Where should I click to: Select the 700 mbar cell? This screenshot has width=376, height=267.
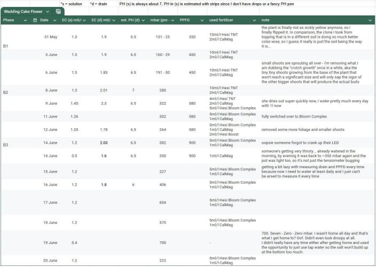[163, 243]
